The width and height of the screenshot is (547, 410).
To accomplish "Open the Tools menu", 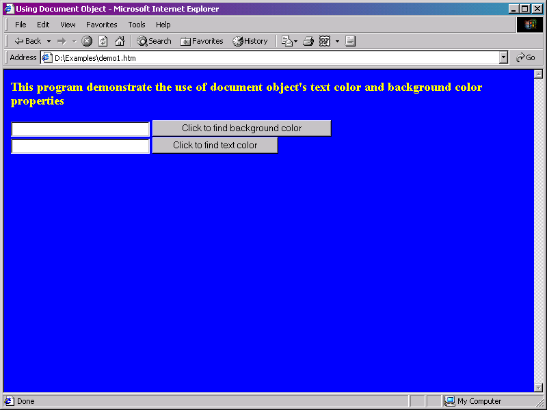I will coord(137,25).
